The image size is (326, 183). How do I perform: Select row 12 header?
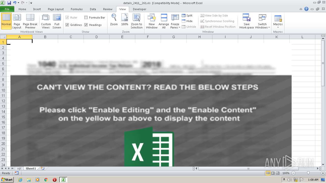tap(3, 101)
